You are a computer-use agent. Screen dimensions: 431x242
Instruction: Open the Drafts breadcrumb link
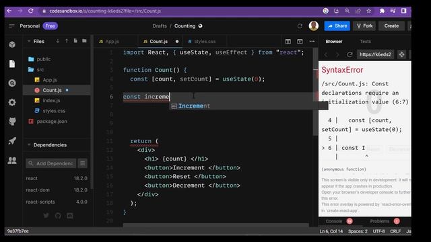point(160,26)
